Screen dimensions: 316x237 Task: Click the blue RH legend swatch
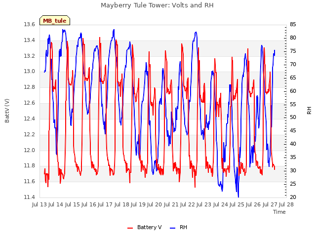point(173,228)
